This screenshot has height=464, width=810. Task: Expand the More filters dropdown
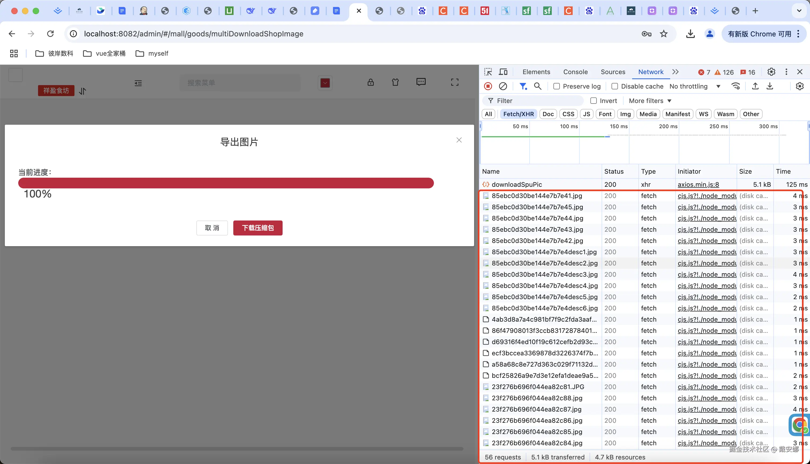pyautogui.click(x=650, y=101)
